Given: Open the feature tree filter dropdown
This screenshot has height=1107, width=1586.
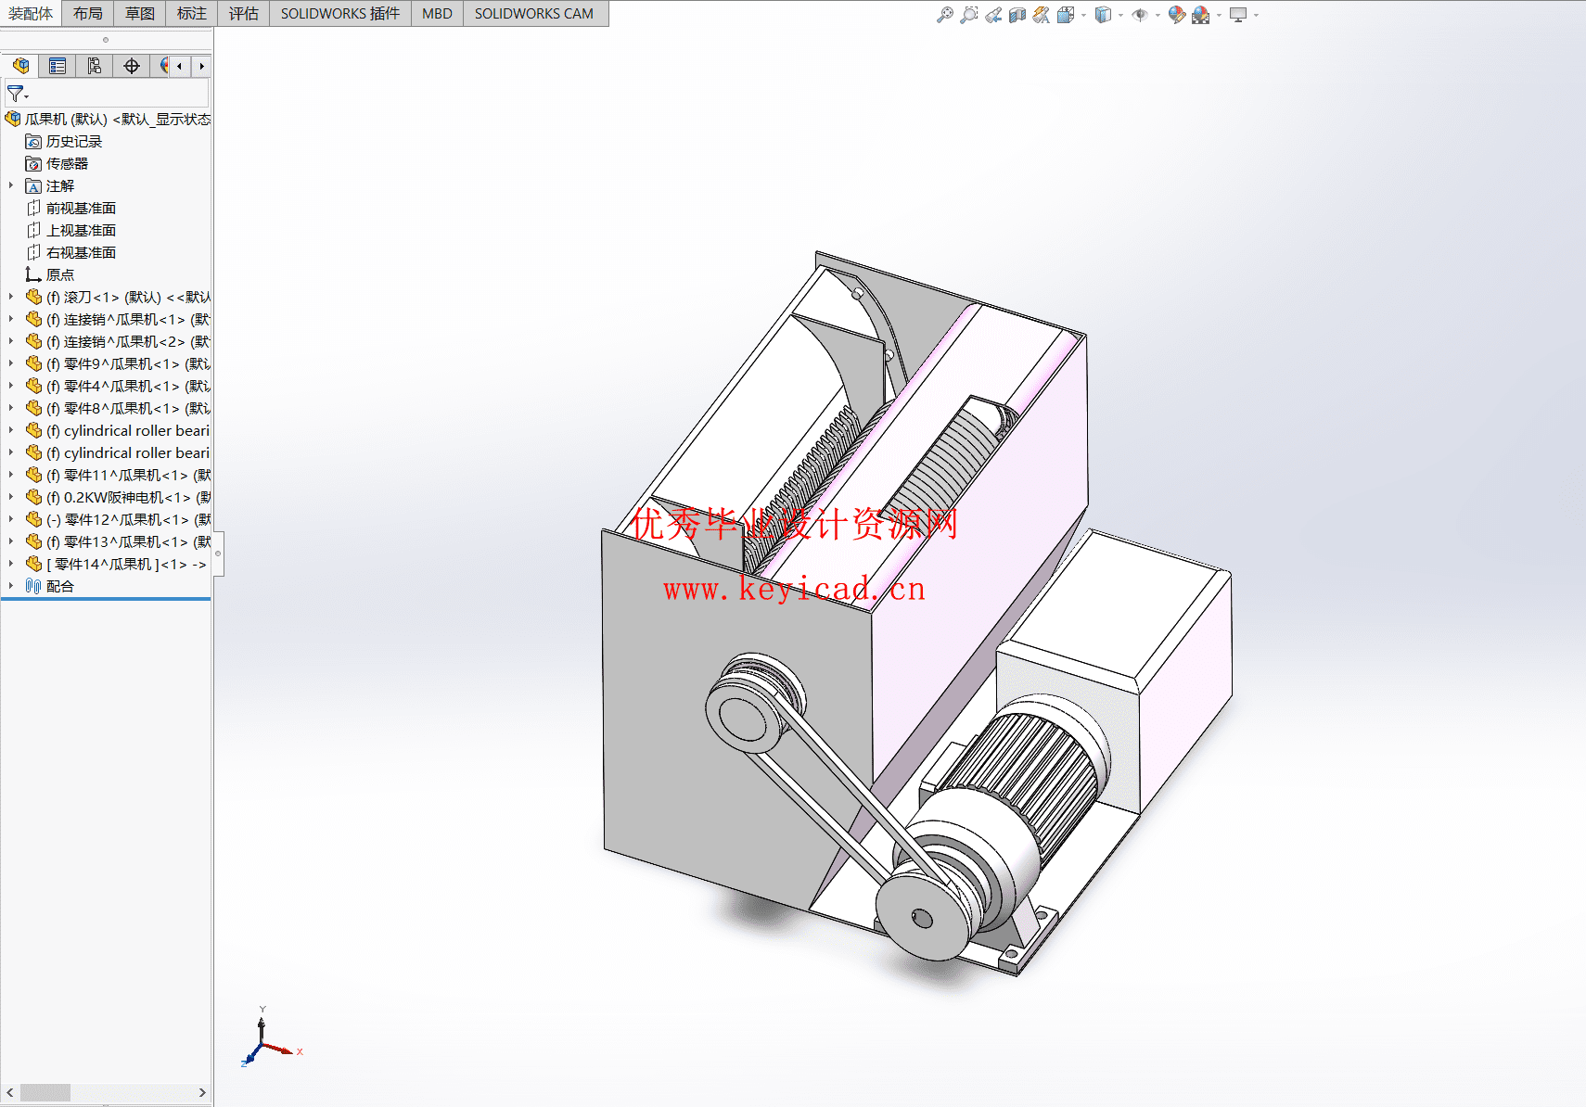Looking at the screenshot, I should click(x=18, y=95).
